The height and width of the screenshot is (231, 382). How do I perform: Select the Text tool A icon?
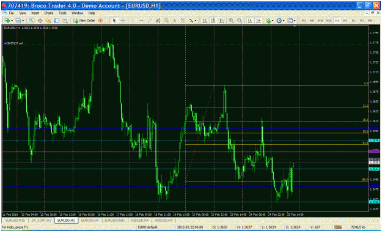pyautogui.click(x=174, y=21)
